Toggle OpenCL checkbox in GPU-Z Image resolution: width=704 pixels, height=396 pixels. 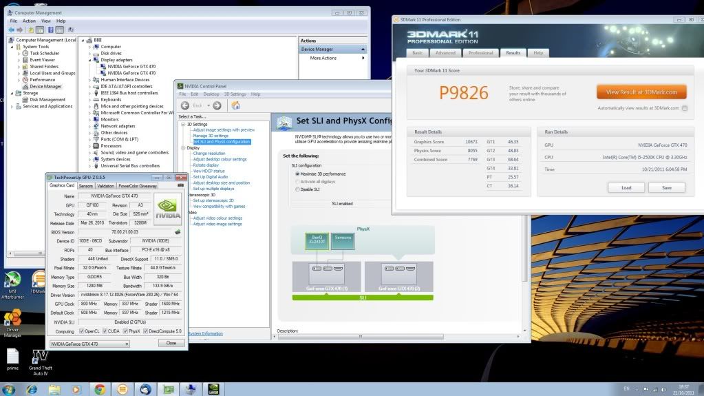click(81, 331)
